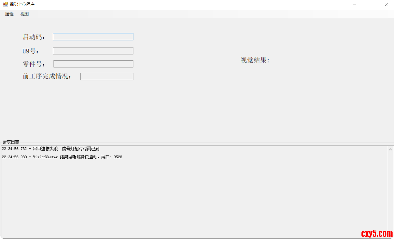Click the cxy5.com watermark text
The image size is (394, 239).
377,234
